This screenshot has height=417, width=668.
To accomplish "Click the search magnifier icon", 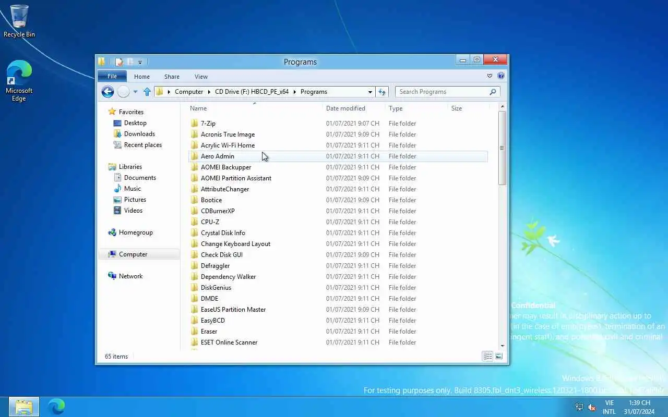I will (x=493, y=92).
